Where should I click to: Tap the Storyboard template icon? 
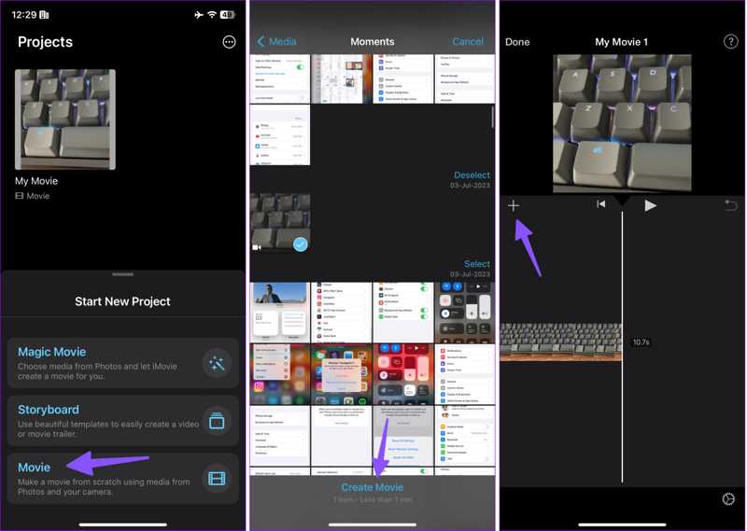[217, 421]
